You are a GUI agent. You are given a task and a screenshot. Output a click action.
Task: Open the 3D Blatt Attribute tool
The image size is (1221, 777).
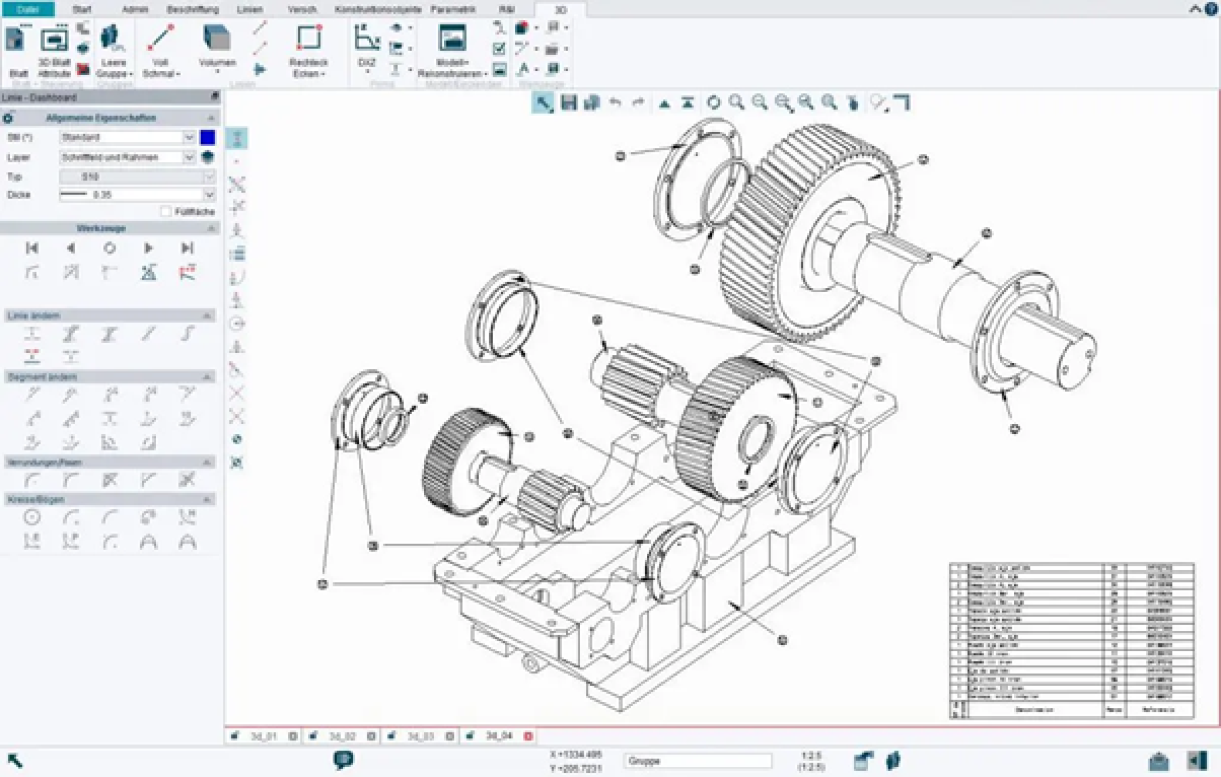click(54, 42)
